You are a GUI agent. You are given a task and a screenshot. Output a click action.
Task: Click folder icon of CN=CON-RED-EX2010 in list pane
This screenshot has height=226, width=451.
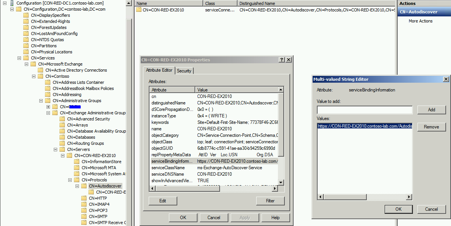139,10
